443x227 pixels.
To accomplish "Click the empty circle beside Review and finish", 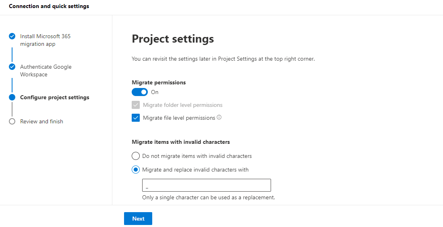I will pyautogui.click(x=12, y=121).
